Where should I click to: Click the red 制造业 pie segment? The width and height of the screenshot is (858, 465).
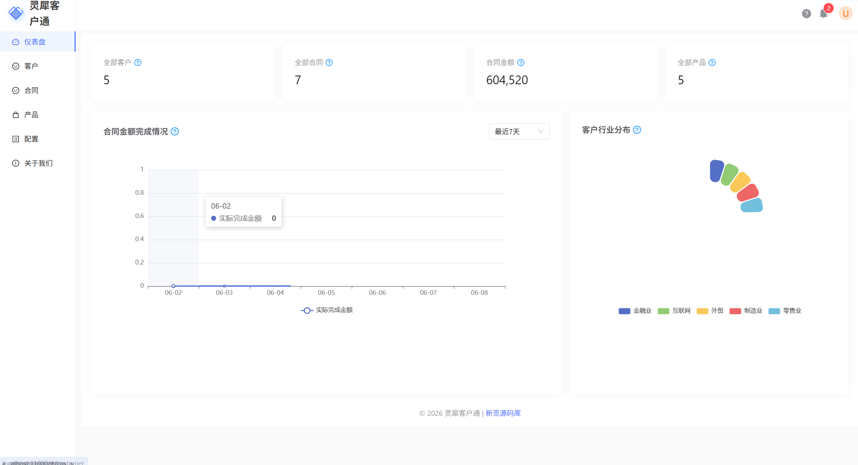pyautogui.click(x=748, y=192)
